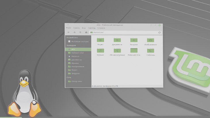Screen dimensions: 210x118
Task: Select Видео bookmark in the sidebar
Action: tap(78, 70)
